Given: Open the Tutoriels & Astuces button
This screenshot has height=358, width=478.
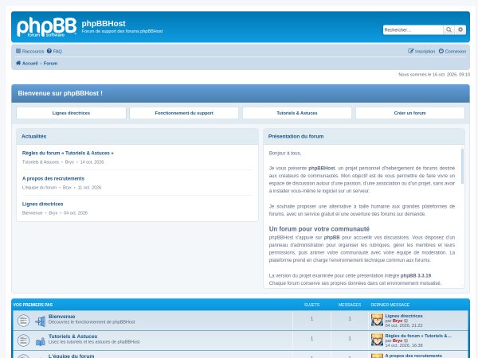Looking at the screenshot, I should (x=297, y=113).
